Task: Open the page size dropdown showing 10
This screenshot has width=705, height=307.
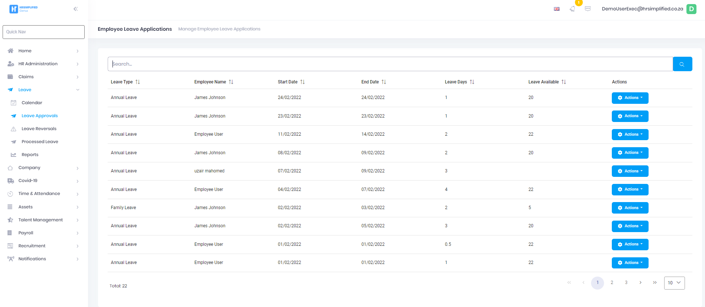Action: tap(674, 283)
